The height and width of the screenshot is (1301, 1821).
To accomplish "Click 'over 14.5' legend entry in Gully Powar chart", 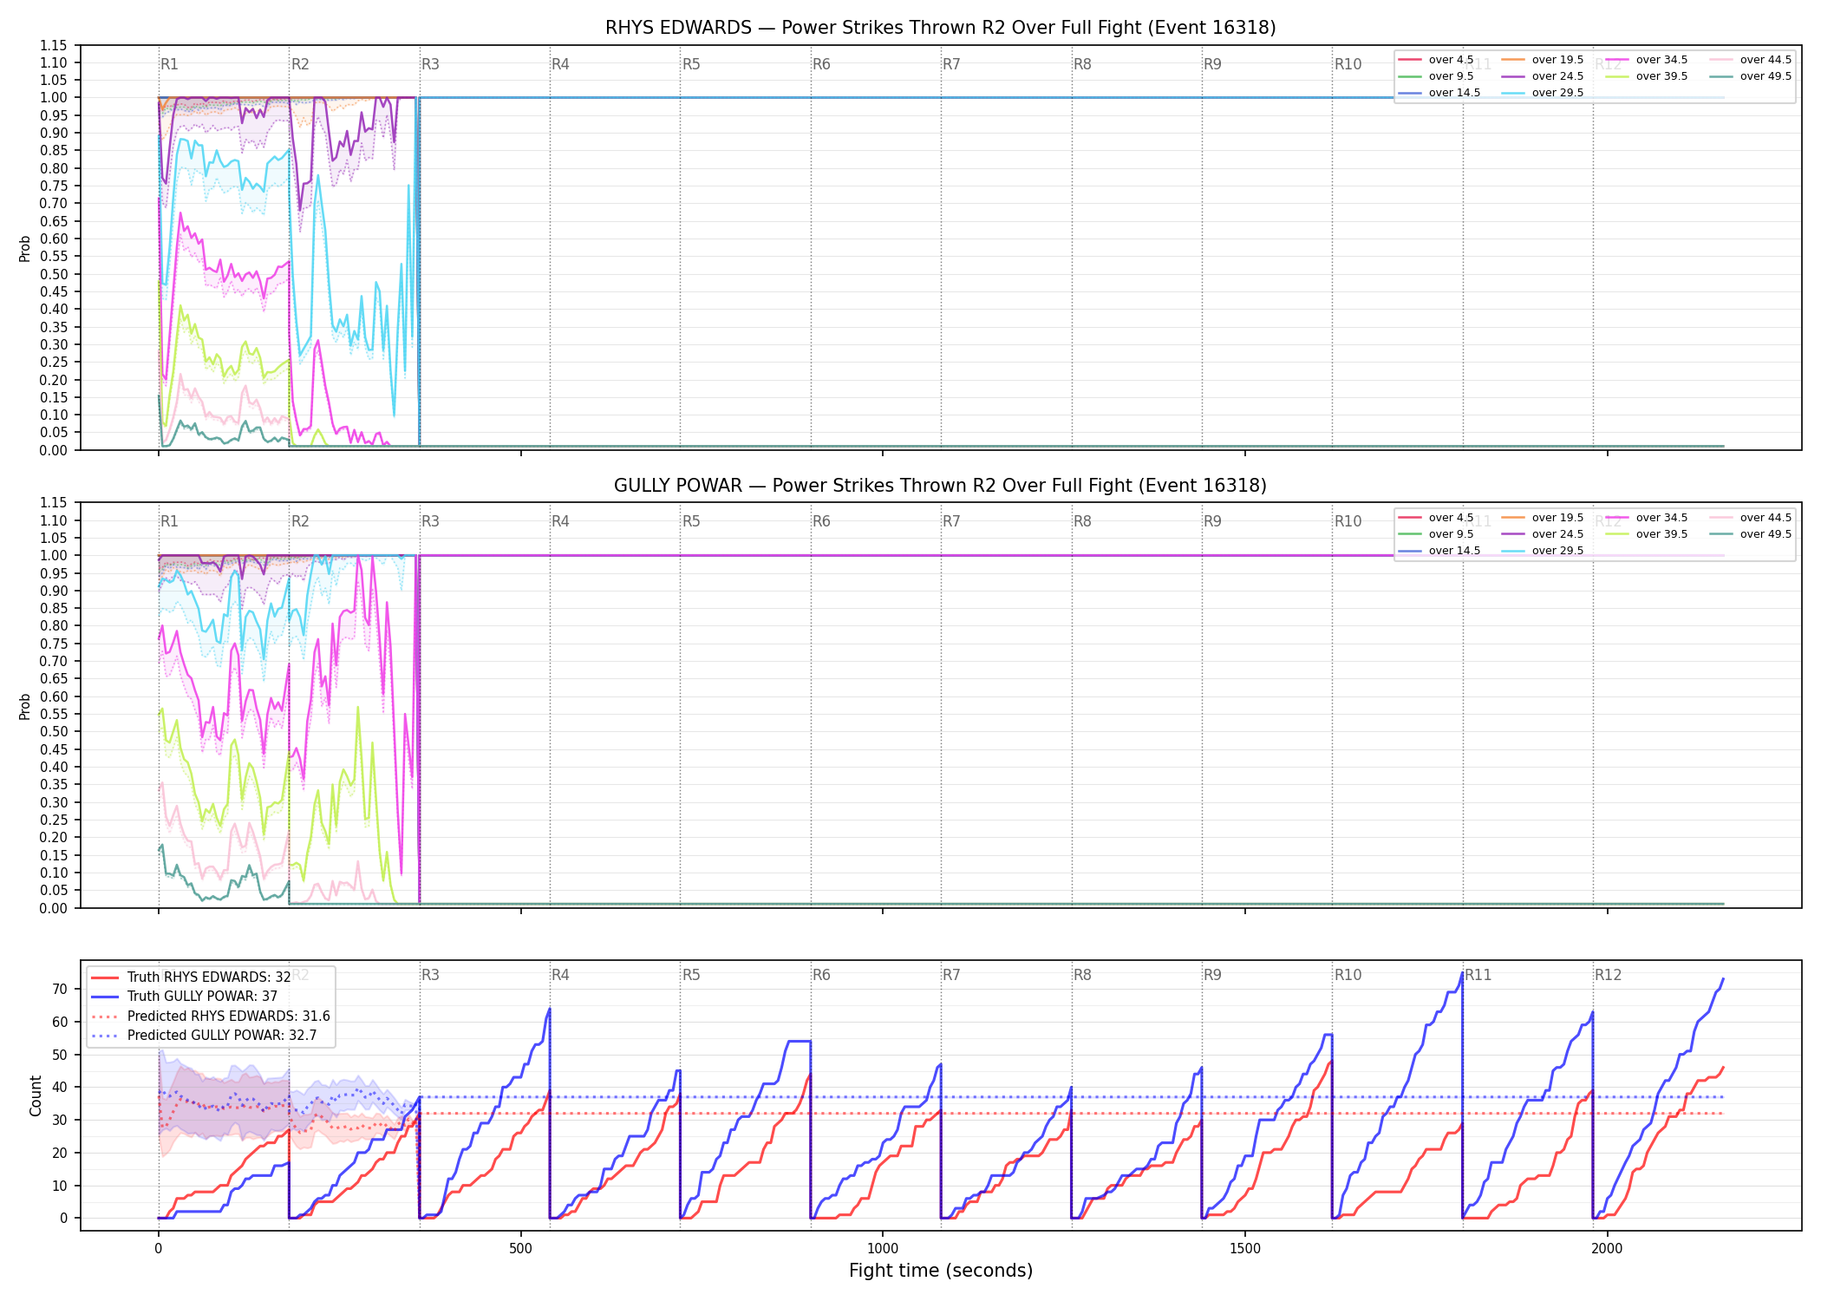I will pos(1439,551).
